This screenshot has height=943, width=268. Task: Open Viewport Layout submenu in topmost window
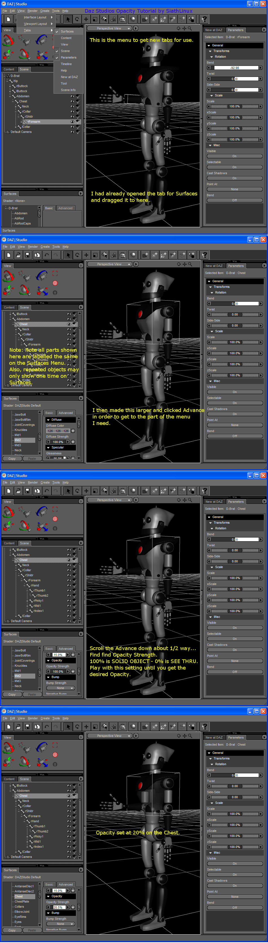36,24
